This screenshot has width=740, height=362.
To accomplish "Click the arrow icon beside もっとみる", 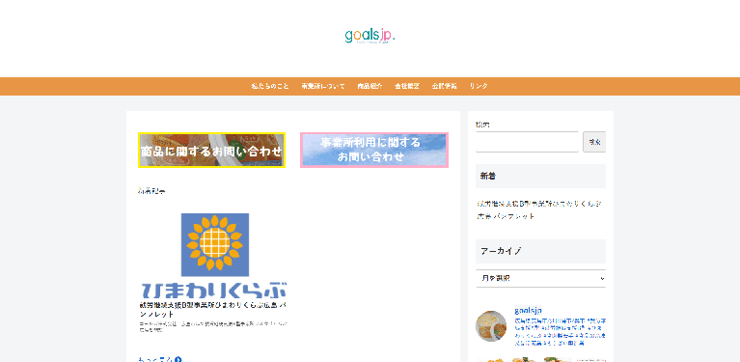I will point(178,360).
